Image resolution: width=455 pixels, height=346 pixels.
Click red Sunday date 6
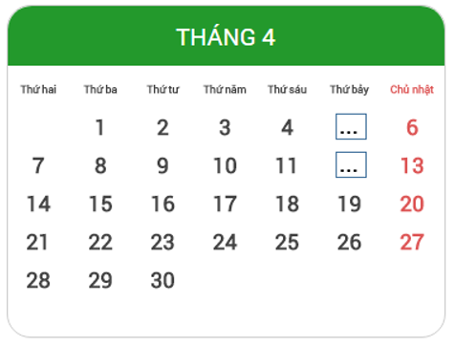[412, 127]
